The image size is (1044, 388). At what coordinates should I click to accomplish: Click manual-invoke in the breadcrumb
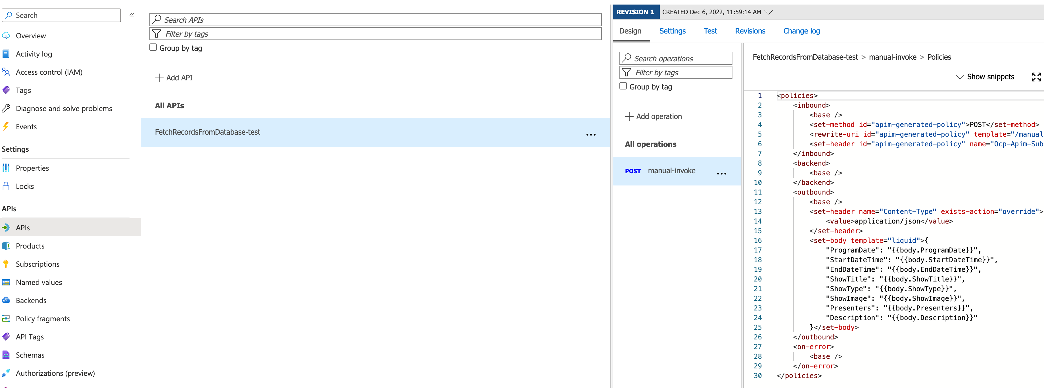892,57
